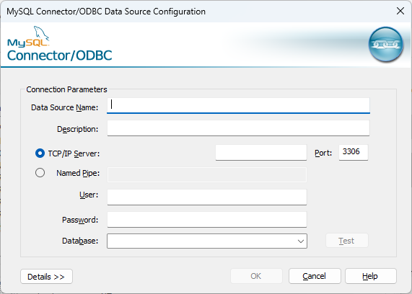Click the Description text field
Screen dimensions: 412x294
238,128
